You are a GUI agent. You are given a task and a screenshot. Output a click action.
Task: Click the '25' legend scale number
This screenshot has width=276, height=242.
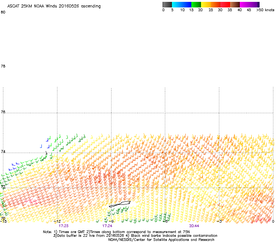tap(211, 10)
